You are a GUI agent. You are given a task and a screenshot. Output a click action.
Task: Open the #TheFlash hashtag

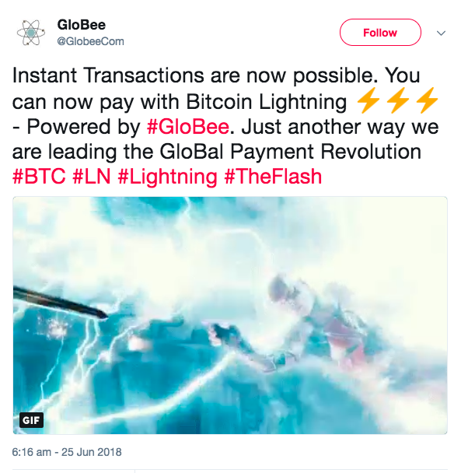click(x=273, y=177)
